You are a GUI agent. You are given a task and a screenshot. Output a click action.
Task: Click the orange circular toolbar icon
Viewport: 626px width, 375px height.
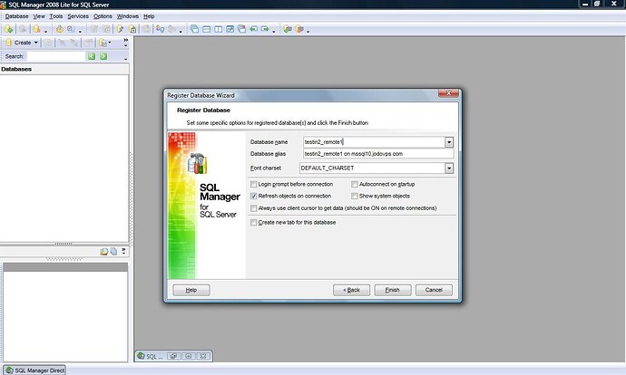[60, 29]
